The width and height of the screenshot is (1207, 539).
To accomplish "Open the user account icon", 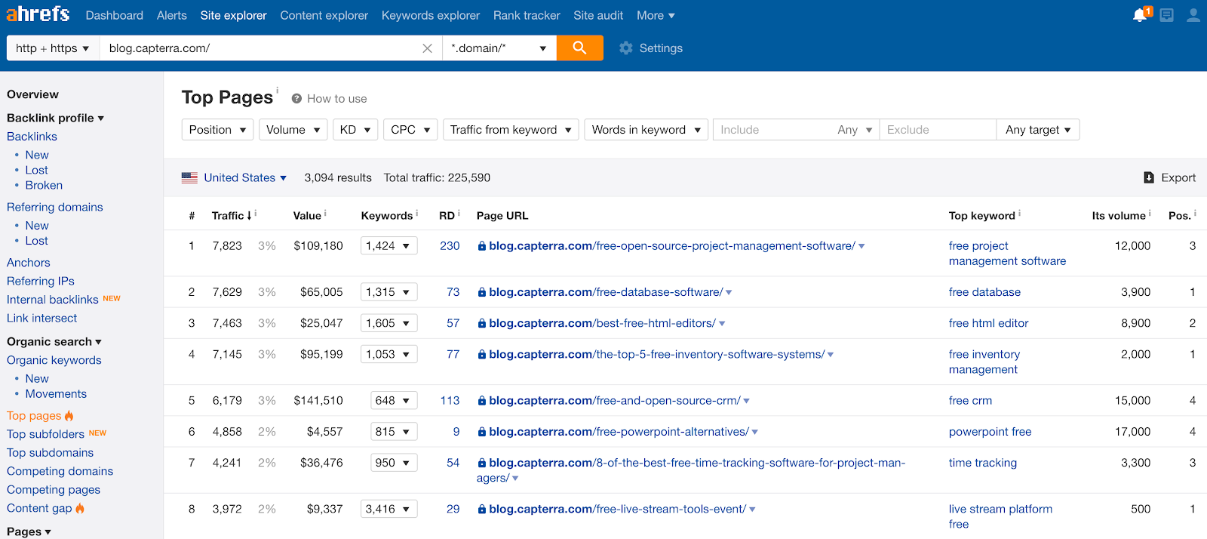I will pos(1193,15).
